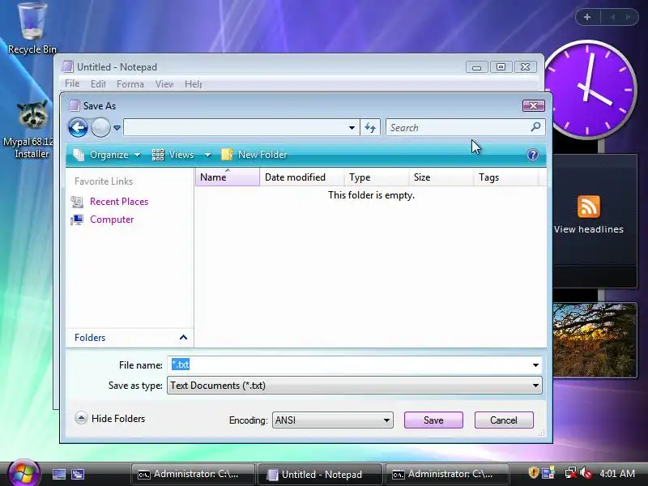This screenshot has width=648, height=486.
Task: Click the Save button
Action: tap(433, 420)
